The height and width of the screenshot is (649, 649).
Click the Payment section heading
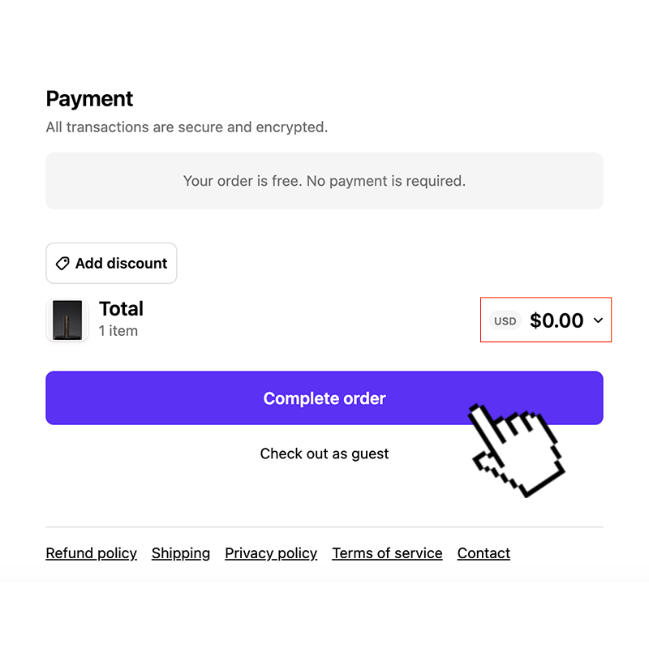point(89,99)
